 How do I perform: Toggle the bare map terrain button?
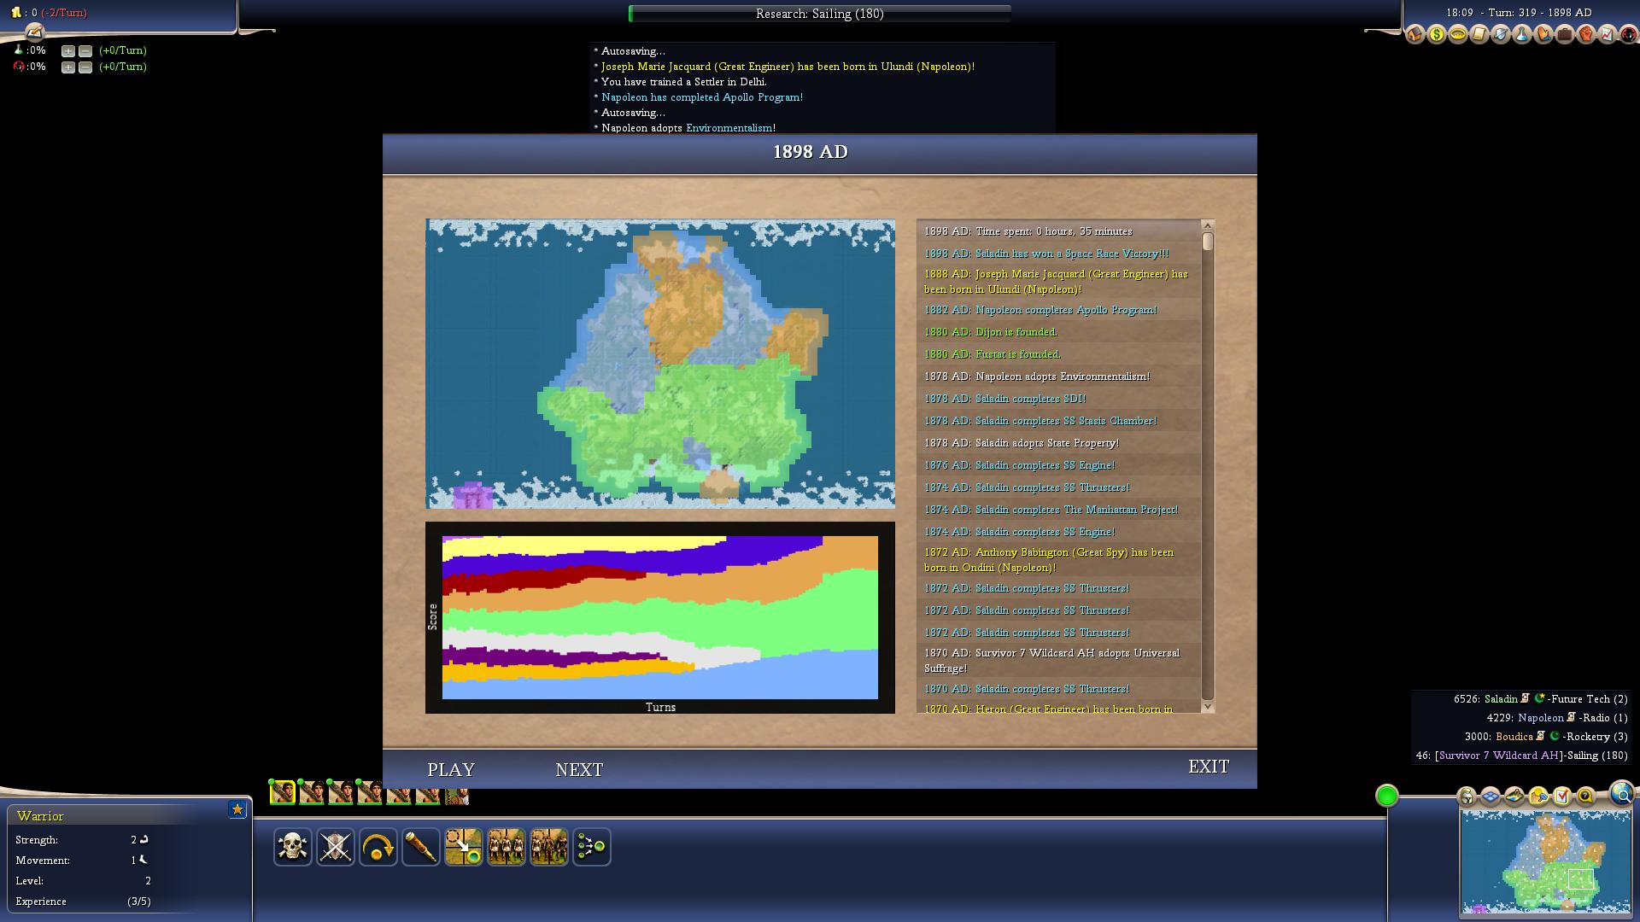click(x=1514, y=797)
